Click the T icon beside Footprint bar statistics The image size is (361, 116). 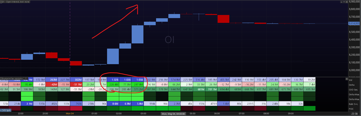click(x=26, y=78)
